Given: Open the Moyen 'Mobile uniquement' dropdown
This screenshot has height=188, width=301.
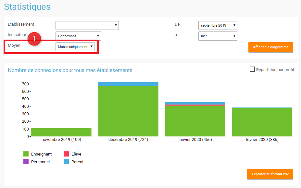Looking at the screenshot, I should (x=75, y=47).
